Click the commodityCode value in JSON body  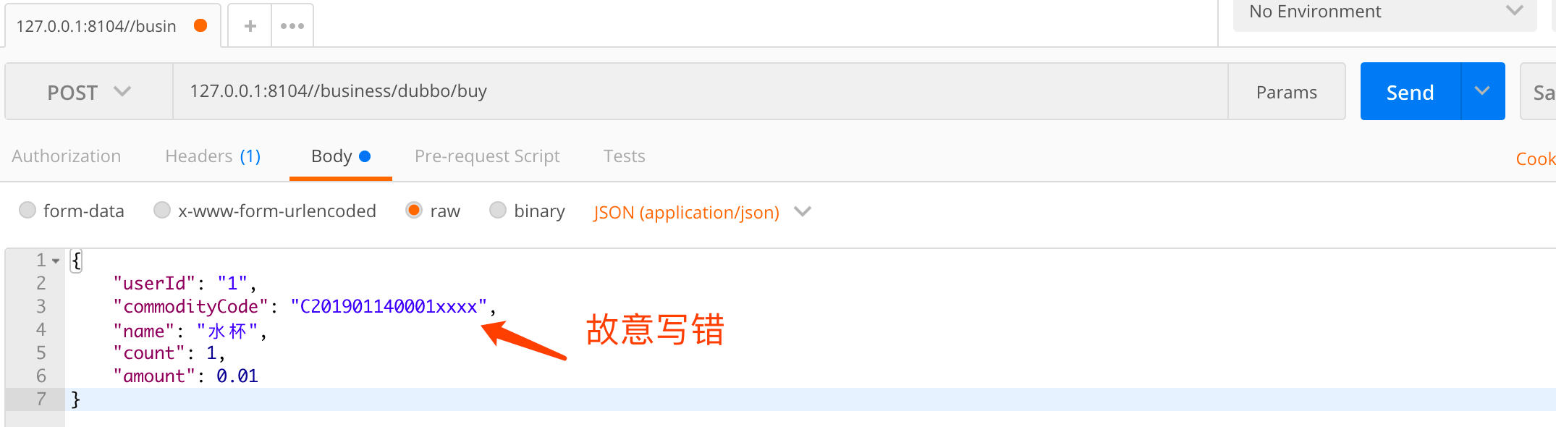point(389,307)
